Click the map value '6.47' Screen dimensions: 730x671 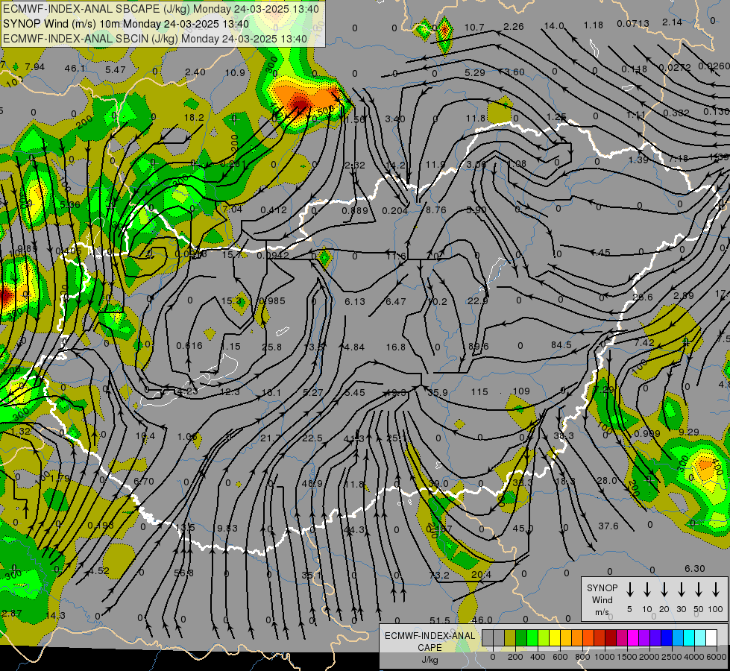[396, 301]
